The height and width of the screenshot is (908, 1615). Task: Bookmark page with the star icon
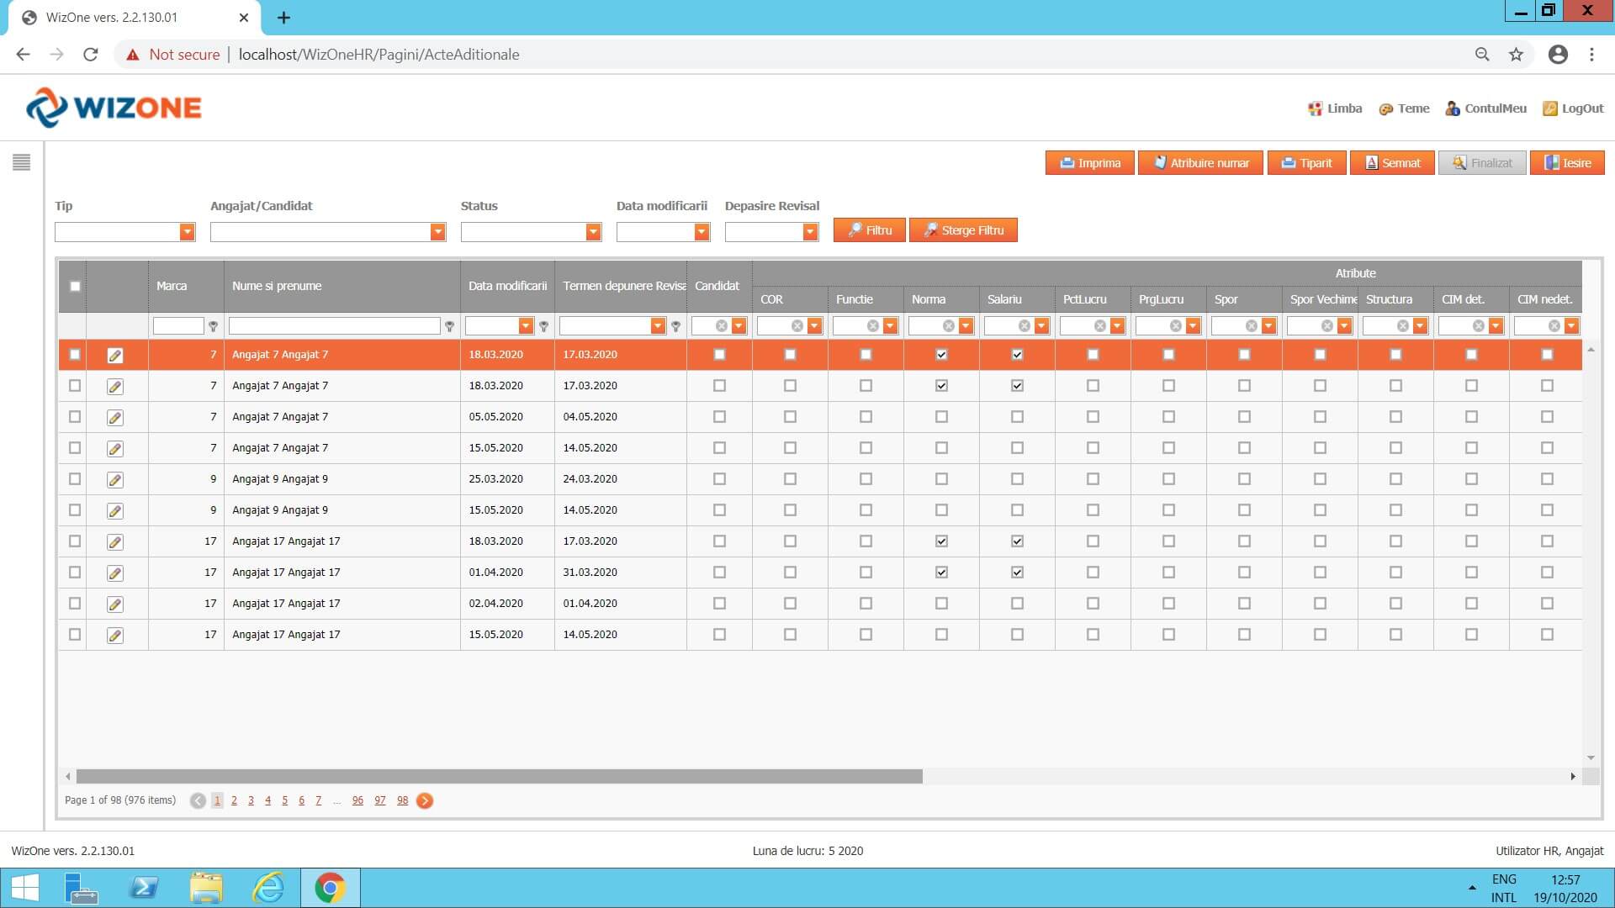[x=1516, y=55]
